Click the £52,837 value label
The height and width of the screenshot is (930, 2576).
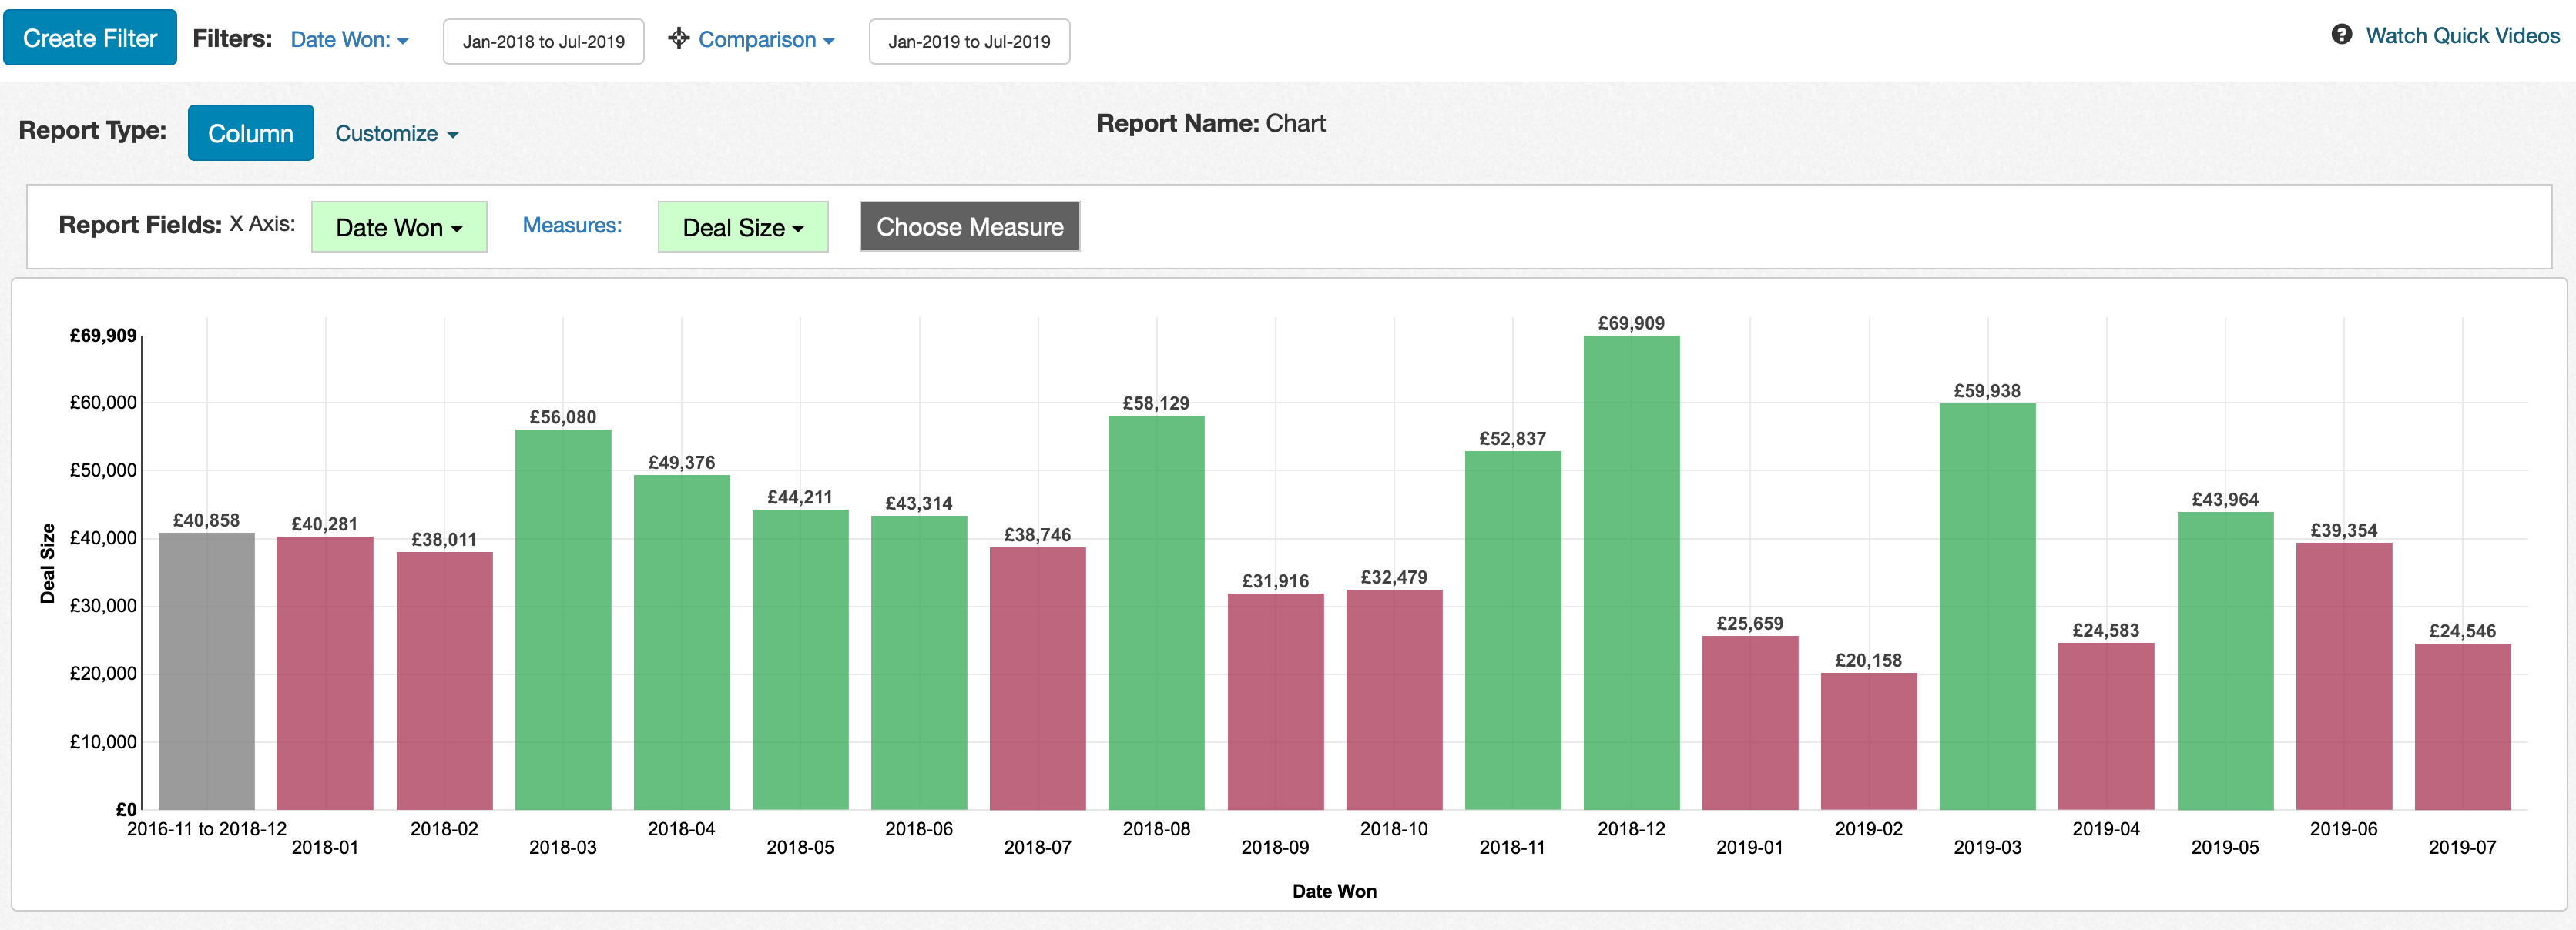pos(1513,439)
